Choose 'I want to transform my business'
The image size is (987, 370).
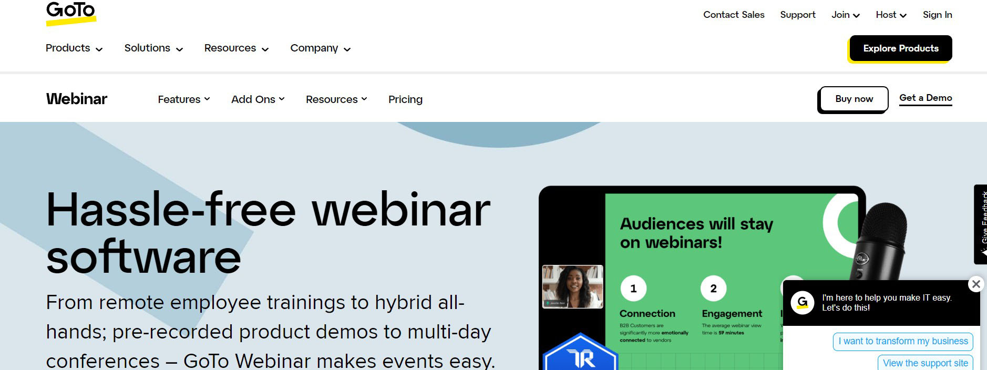click(903, 342)
